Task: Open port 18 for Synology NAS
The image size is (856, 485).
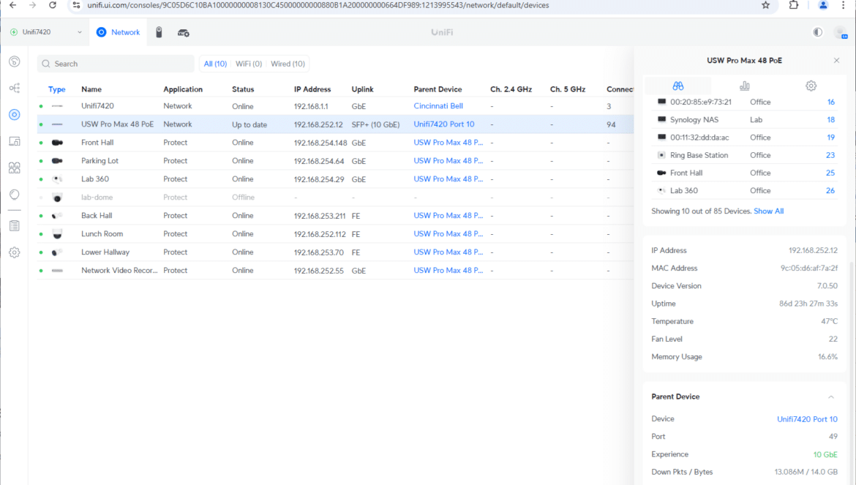Action: pyautogui.click(x=830, y=120)
